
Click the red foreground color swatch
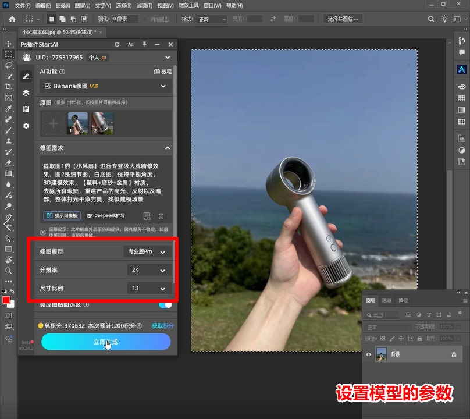click(x=6, y=300)
